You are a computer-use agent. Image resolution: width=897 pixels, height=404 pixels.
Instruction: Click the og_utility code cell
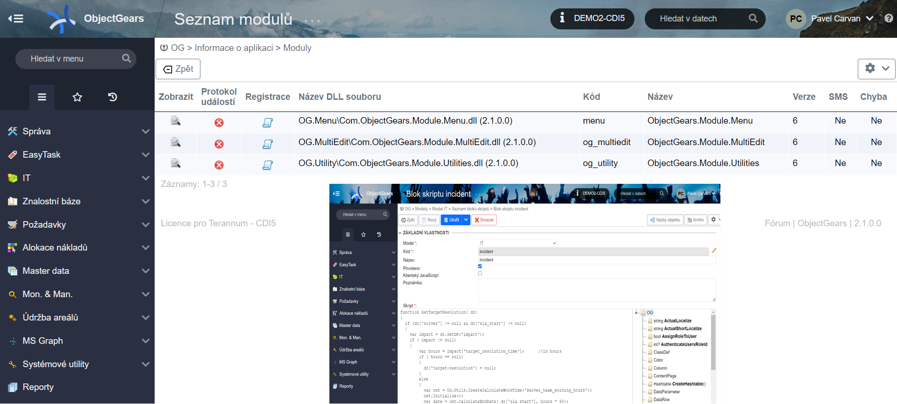pos(600,163)
